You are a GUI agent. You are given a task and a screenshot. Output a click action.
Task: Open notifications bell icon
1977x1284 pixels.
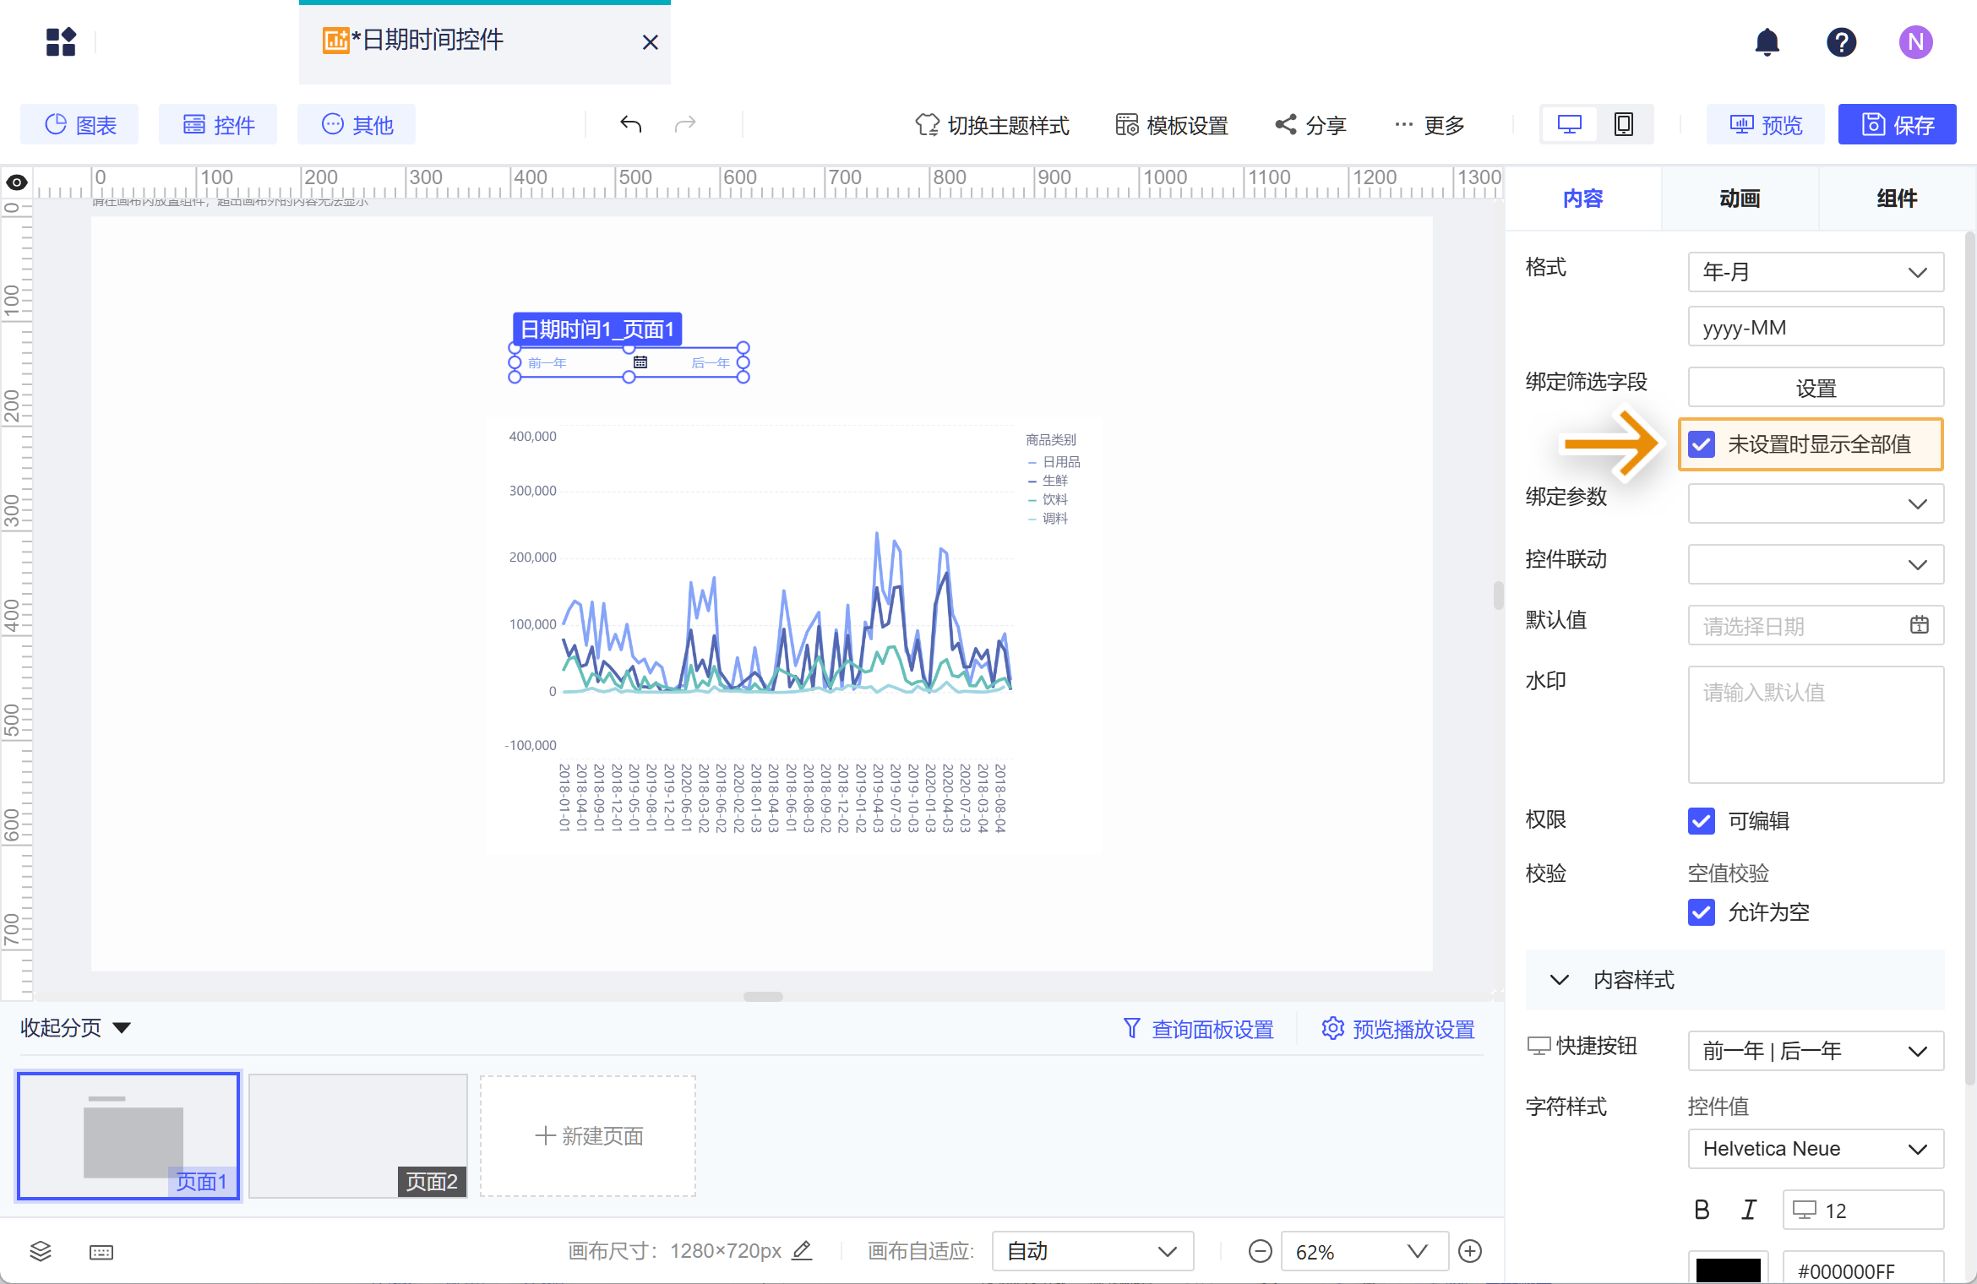click(1767, 42)
